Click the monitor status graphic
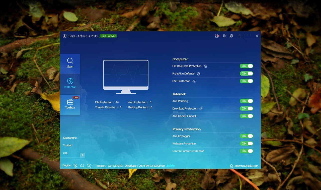Viewport: 321px width, 190px height. [126, 77]
